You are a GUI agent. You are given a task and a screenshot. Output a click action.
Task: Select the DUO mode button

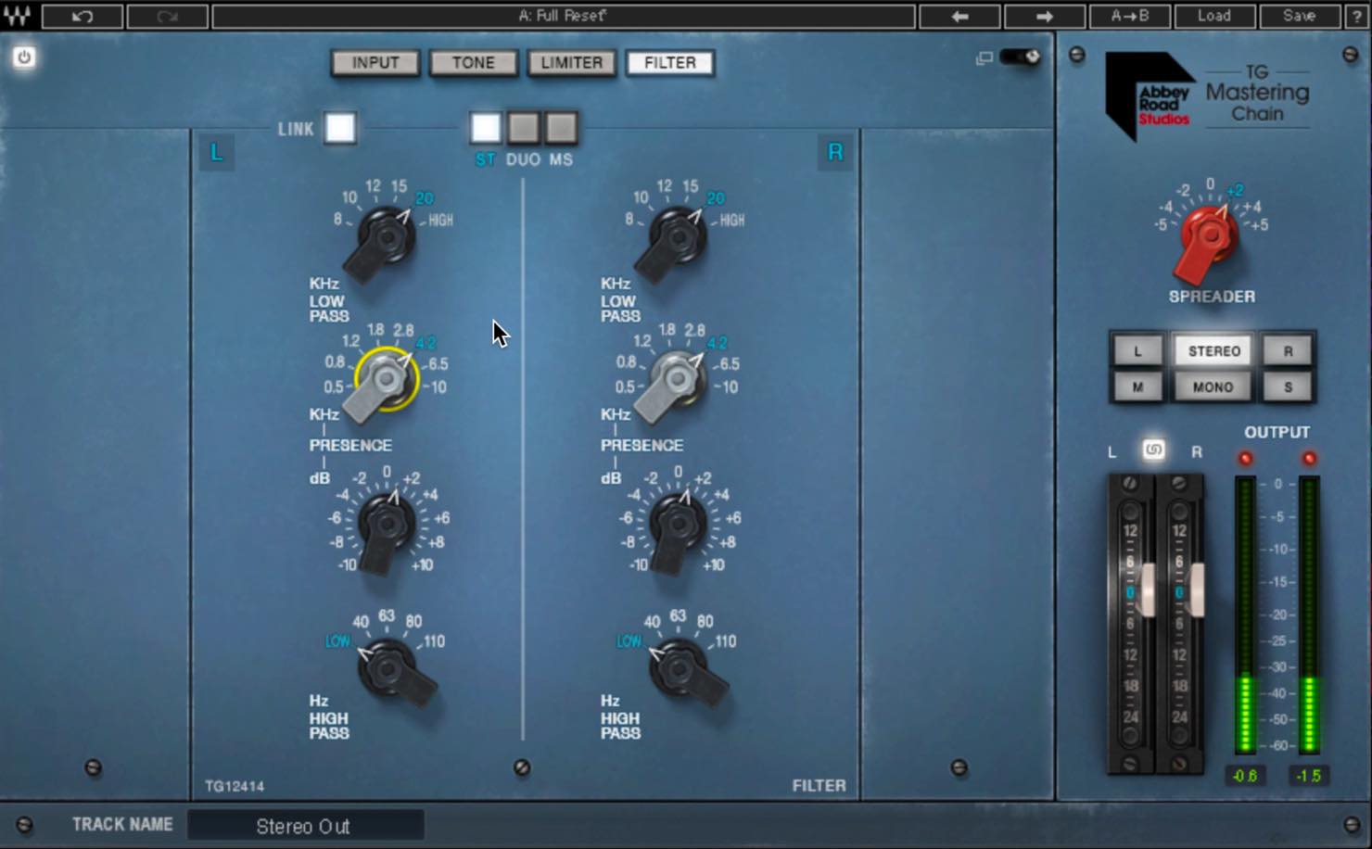pos(523,128)
